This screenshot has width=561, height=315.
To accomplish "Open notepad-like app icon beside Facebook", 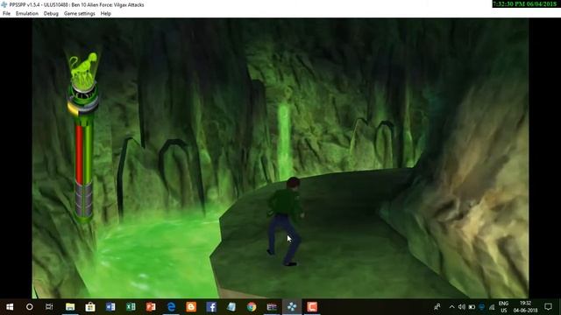I will [231, 307].
